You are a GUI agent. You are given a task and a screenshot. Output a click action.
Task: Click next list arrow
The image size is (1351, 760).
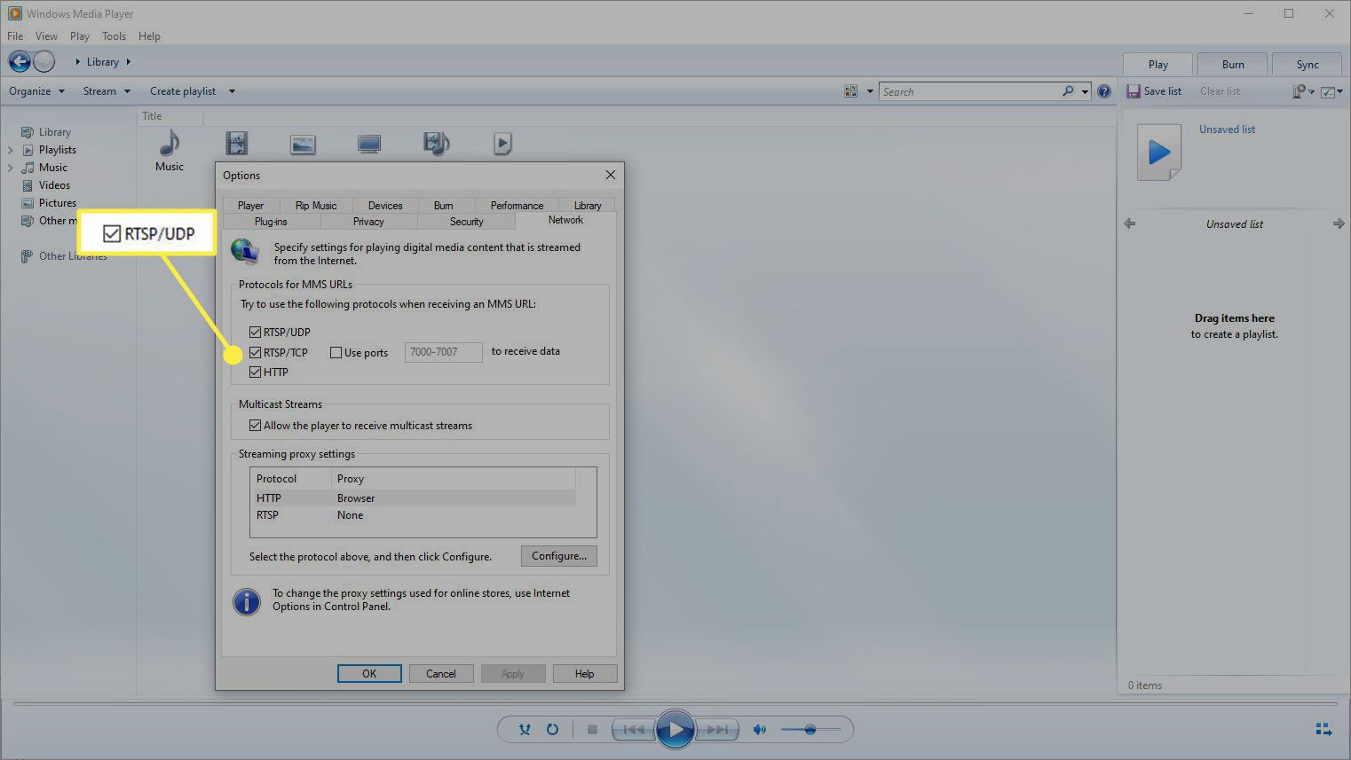tap(1339, 223)
